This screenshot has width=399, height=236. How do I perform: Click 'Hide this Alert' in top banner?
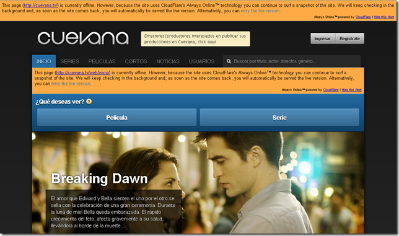(x=384, y=17)
